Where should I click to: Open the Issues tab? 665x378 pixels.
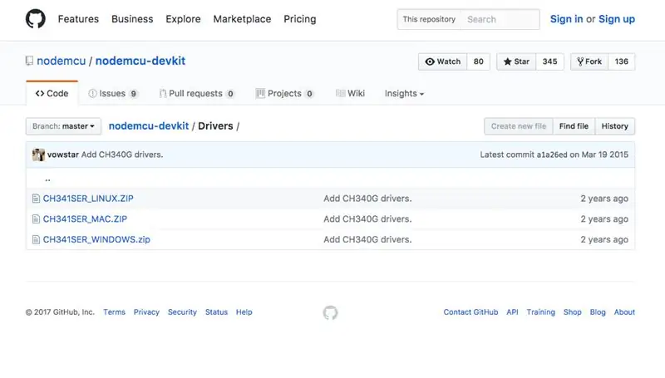pos(113,94)
